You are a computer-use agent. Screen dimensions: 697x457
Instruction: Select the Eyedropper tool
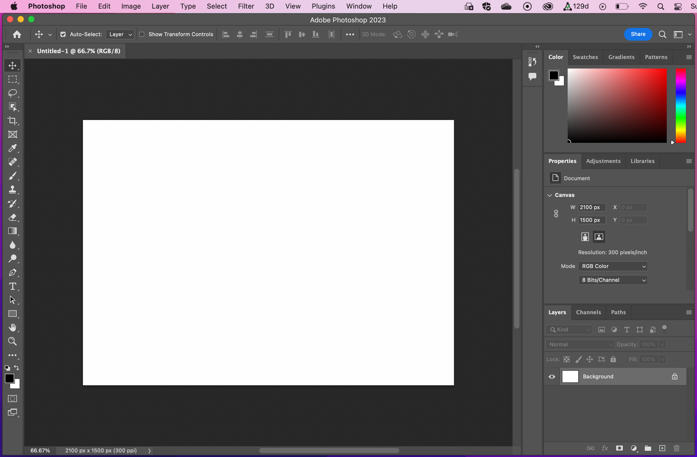13,148
